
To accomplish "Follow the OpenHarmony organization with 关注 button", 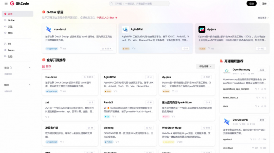I will tap(262, 70).
